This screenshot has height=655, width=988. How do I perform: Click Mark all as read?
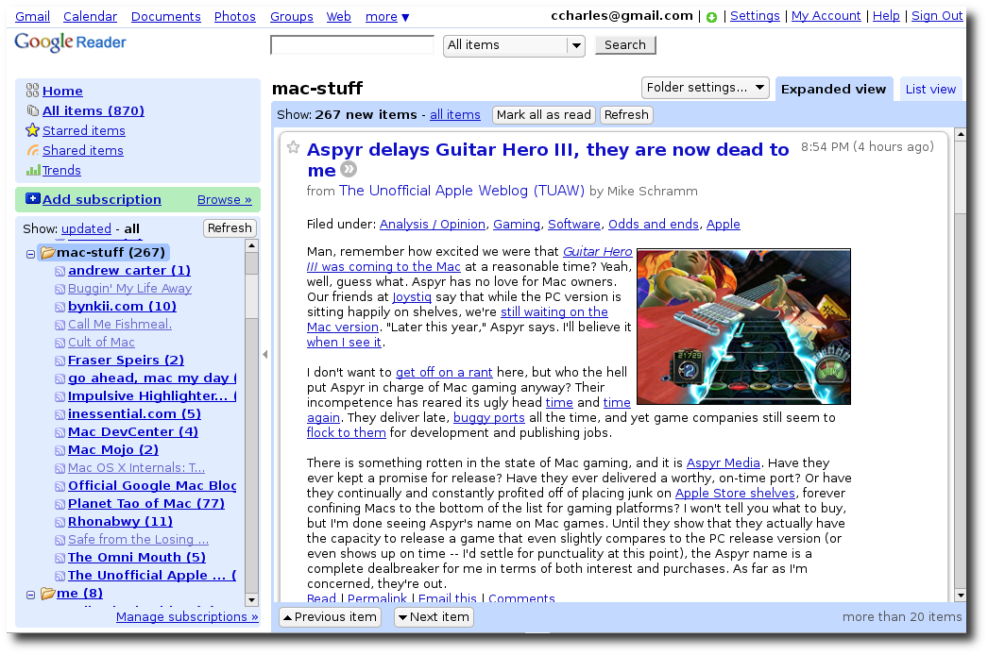point(544,114)
